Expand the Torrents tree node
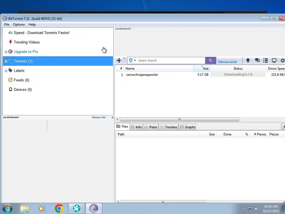 click(6, 61)
